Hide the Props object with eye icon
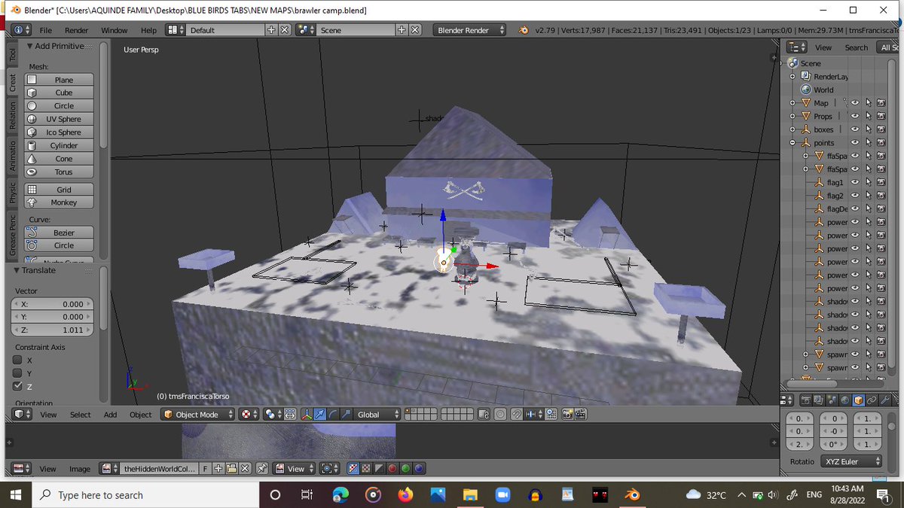This screenshot has height=508, width=904. click(855, 116)
